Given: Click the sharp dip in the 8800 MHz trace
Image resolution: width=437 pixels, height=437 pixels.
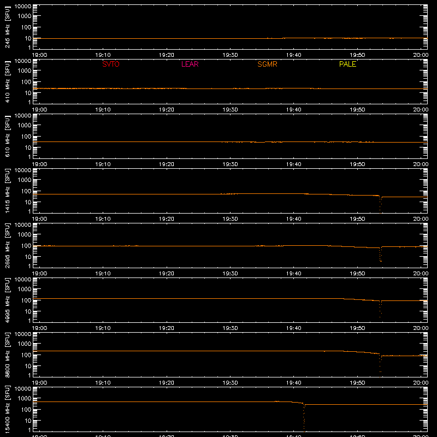Looking at the screenshot, I should 380,365.
